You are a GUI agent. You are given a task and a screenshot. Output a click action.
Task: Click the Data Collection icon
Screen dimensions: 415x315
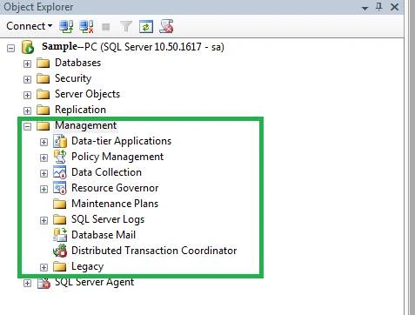pos(60,172)
